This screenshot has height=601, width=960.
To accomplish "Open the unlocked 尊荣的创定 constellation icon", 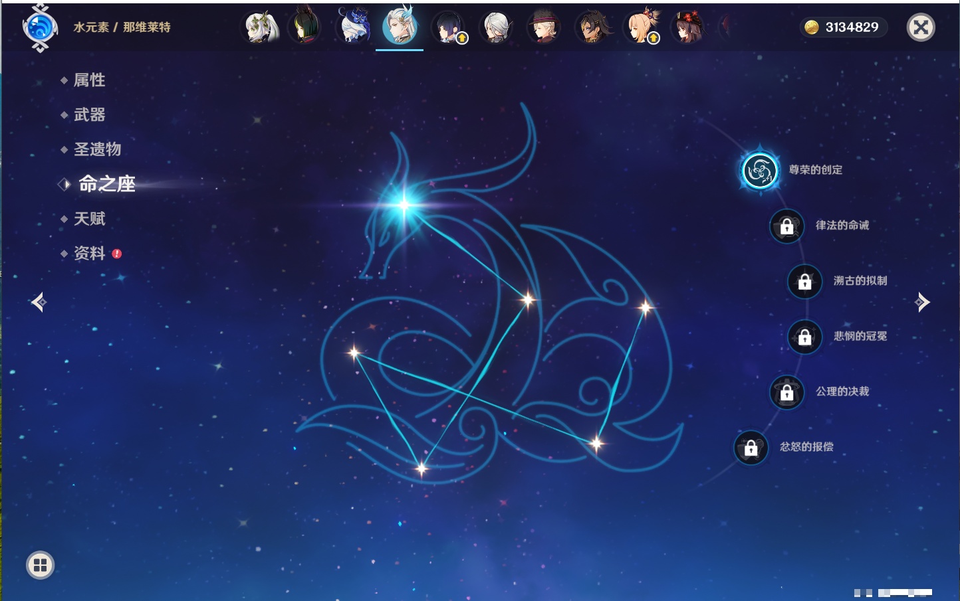I will 759,171.
